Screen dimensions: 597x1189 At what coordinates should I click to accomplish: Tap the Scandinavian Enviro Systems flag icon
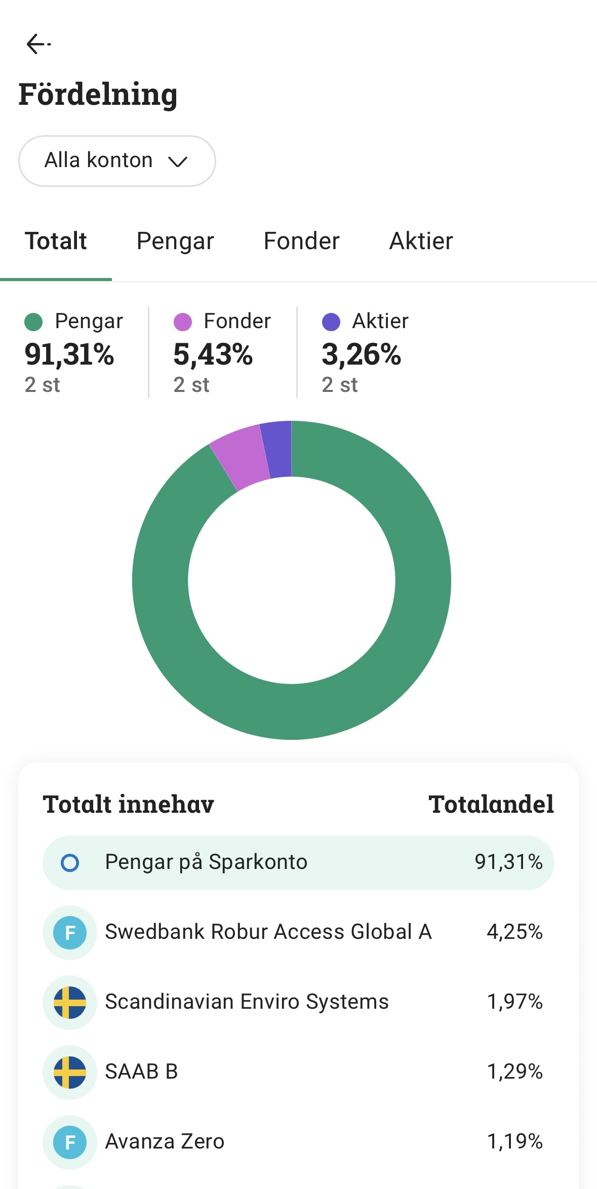(x=70, y=1002)
